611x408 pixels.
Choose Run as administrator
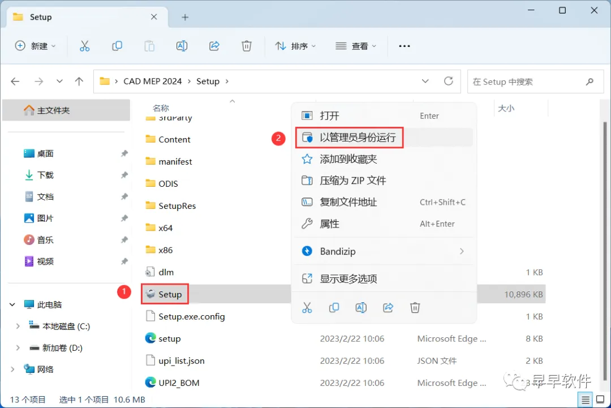pos(384,138)
